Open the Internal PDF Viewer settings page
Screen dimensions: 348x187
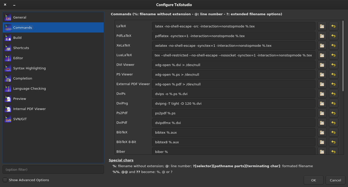[53, 109]
